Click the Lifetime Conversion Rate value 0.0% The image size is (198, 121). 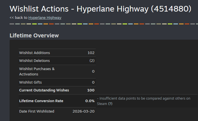pyautogui.click(x=90, y=101)
